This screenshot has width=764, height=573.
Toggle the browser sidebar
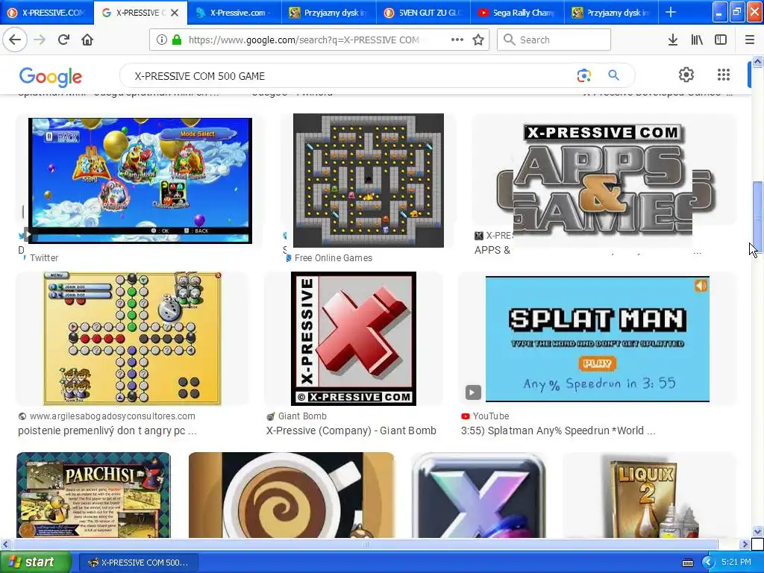click(721, 40)
